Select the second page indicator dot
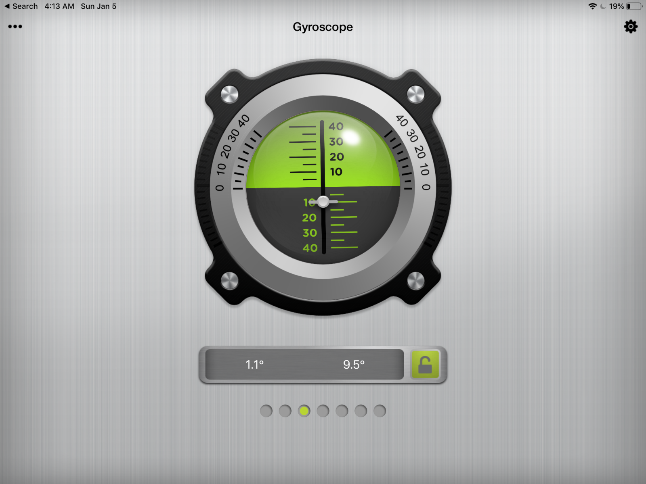646x484 pixels. point(285,411)
